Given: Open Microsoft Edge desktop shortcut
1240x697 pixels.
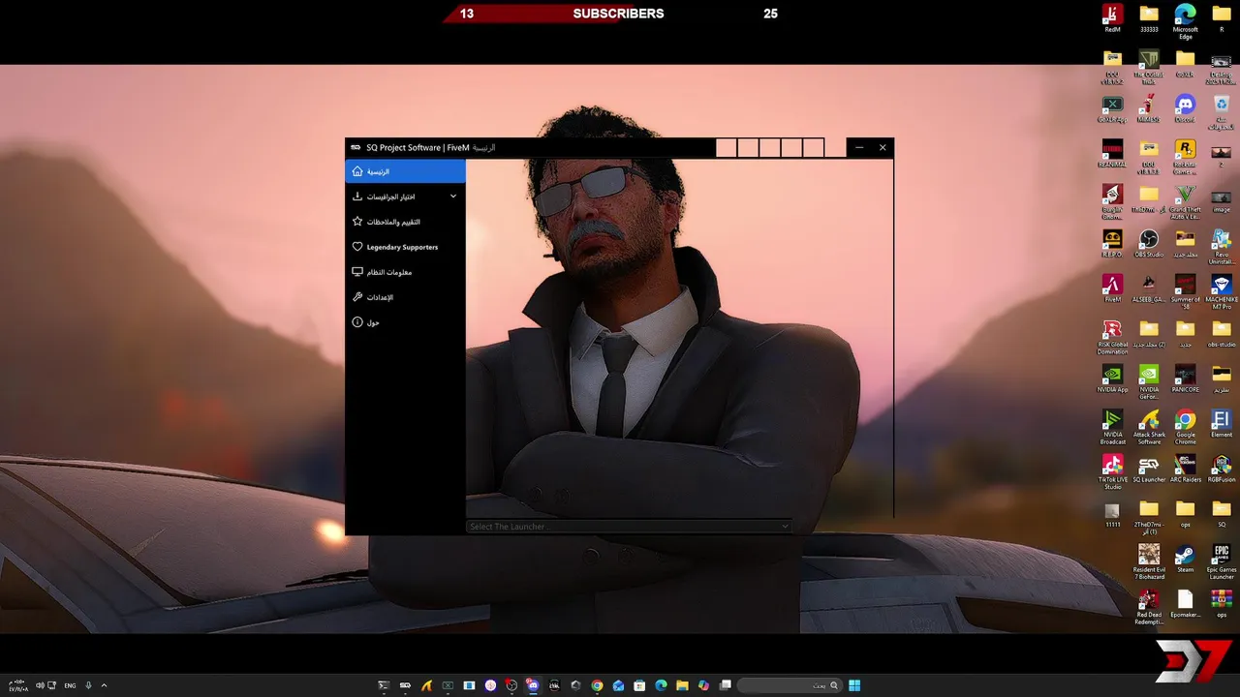Looking at the screenshot, I should [x=1185, y=20].
